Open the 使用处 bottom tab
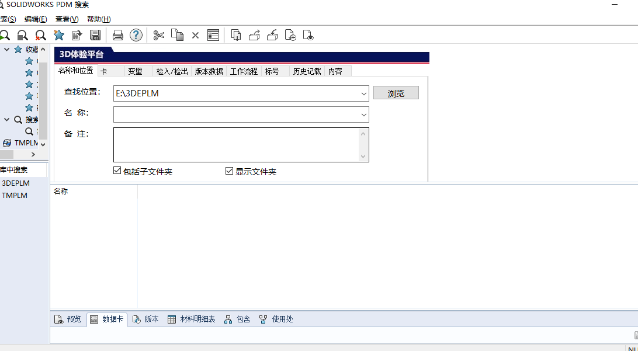The image size is (638, 351). click(276, 319)
